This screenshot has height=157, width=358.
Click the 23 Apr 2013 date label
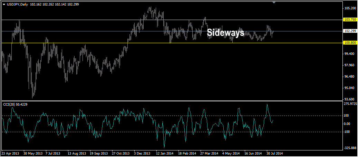tap(10, 153)
